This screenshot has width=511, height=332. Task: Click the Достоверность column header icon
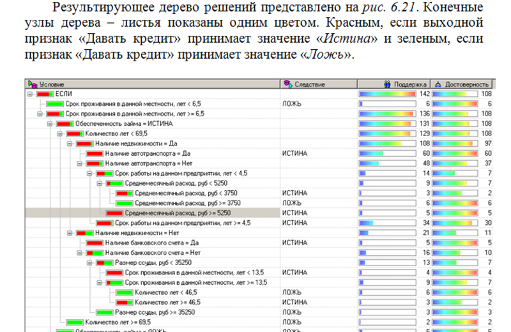coord(438,84)
